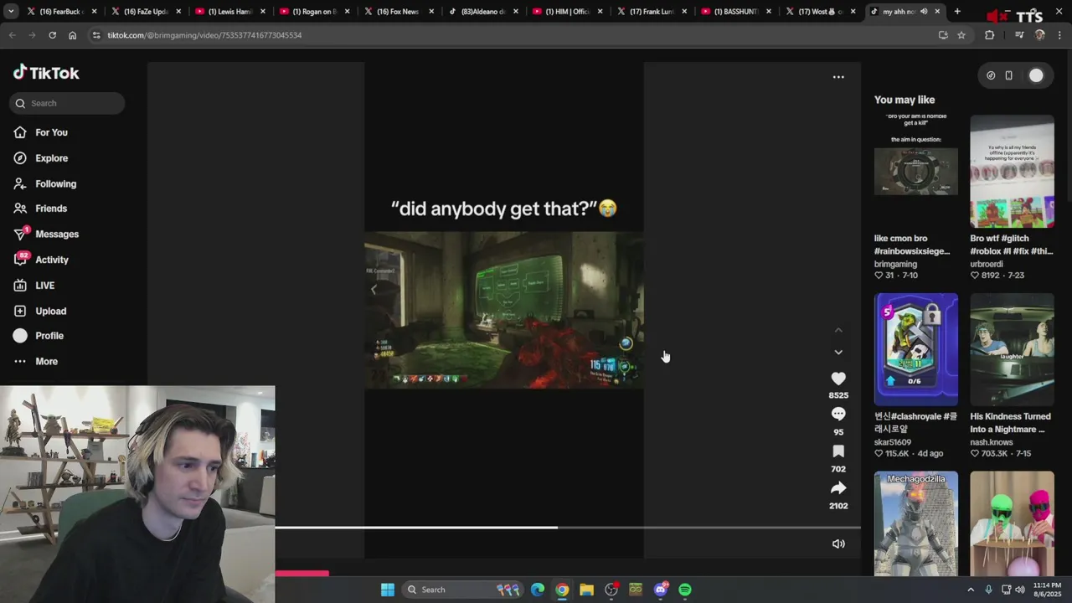Open the comments on this video
Image resolution: width=1072 pixels, height=603 pixels.
click(x=838, y=414)
